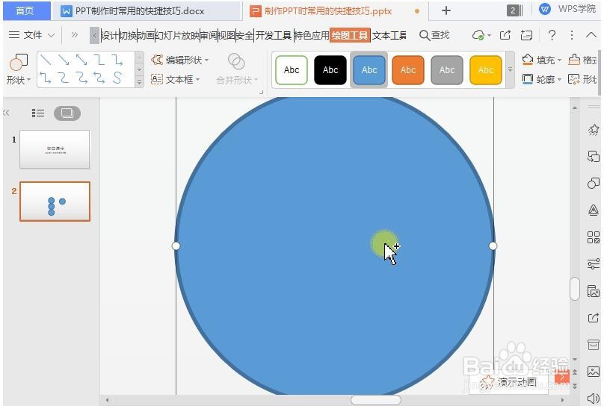Click the speaker sound icon in sidebar
The width and height of the screenshot is (604, 406).
[594, 399]
